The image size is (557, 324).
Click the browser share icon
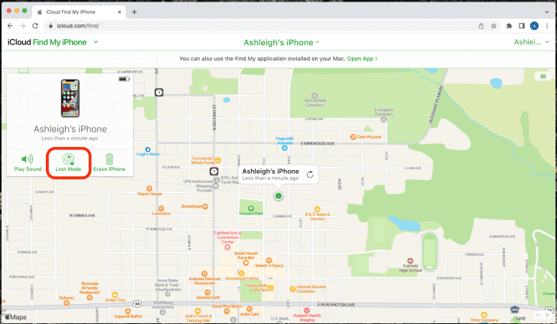[480, 25]
